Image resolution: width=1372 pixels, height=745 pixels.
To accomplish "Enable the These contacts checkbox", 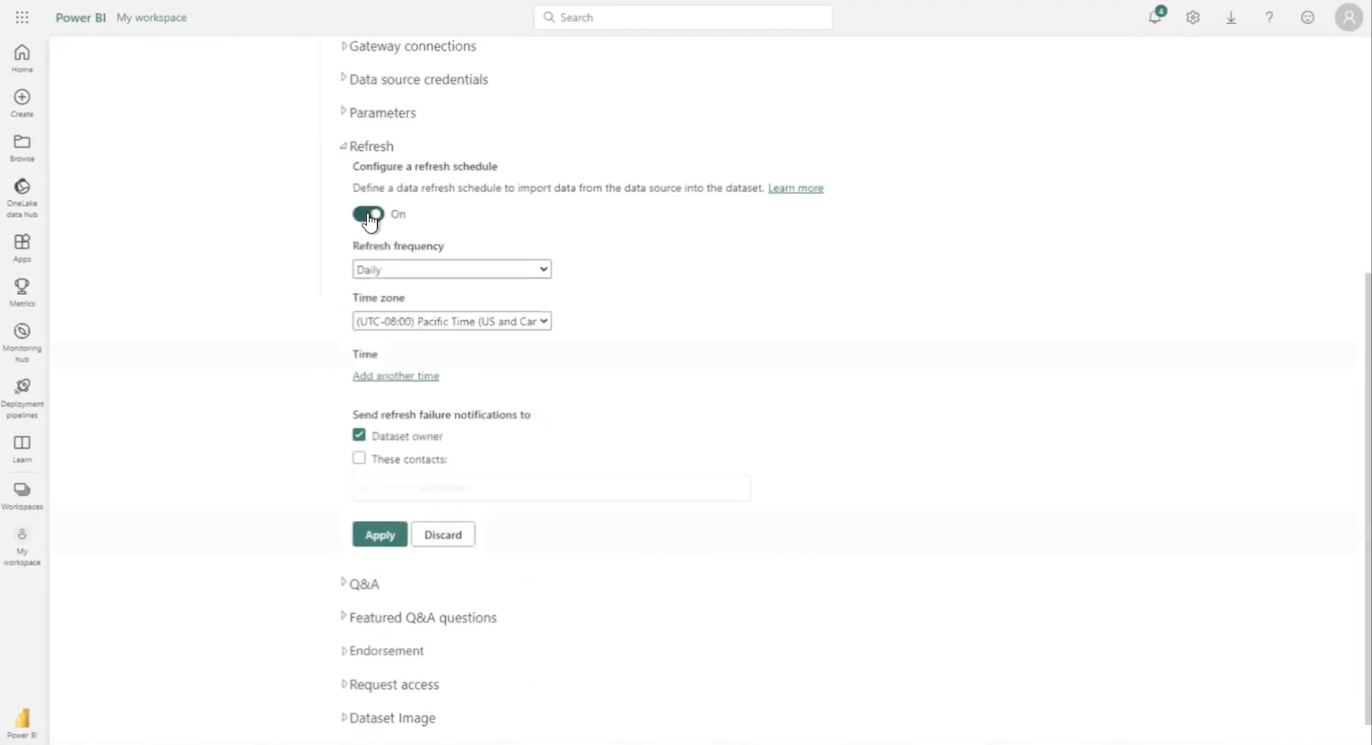I will click(x=358, y=458).
